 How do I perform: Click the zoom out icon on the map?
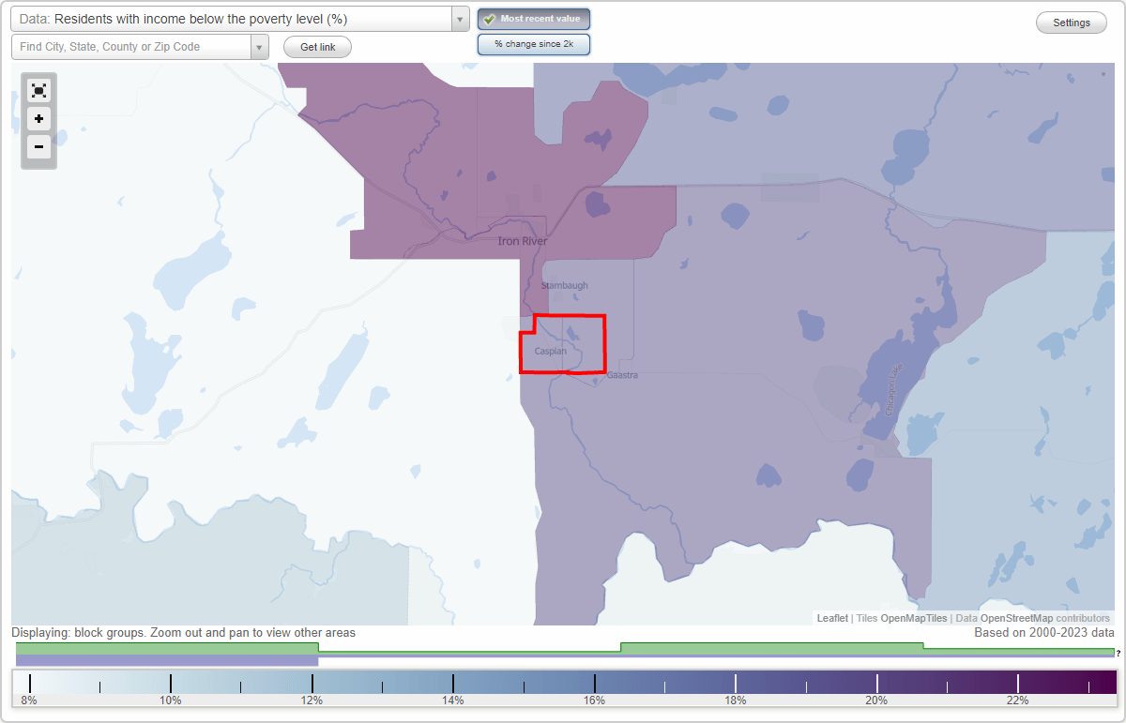click(38, 147)
